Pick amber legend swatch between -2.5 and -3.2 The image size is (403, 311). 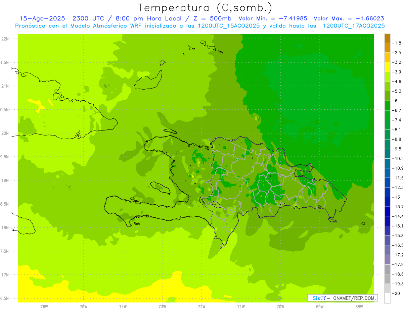click(387, 57)
